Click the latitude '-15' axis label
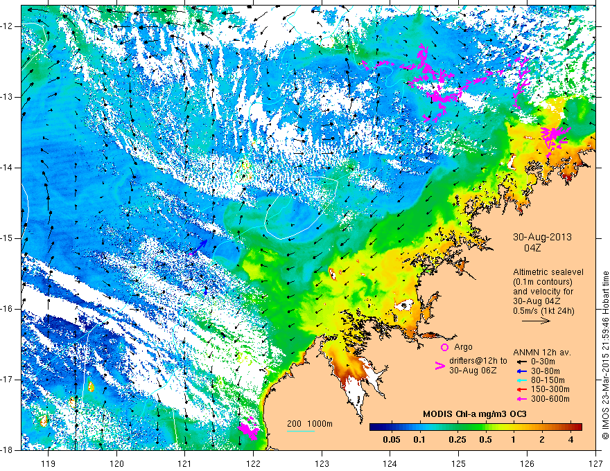The height and width of the screenshot is (471, 610). coord(8,238)
